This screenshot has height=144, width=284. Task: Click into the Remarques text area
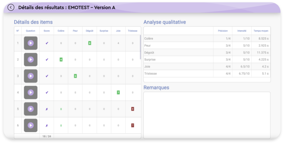pyautogui.click(x=207, y=115)
